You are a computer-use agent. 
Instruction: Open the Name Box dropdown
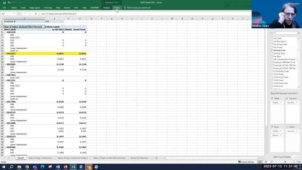[14, 14]
